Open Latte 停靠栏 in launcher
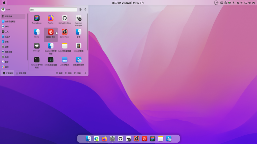 coord(64,61)
